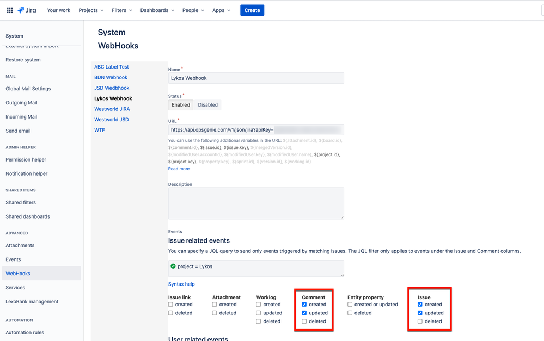Open Syntax help link
Screen dimensions: 544x341
click(x=181, y=284)
